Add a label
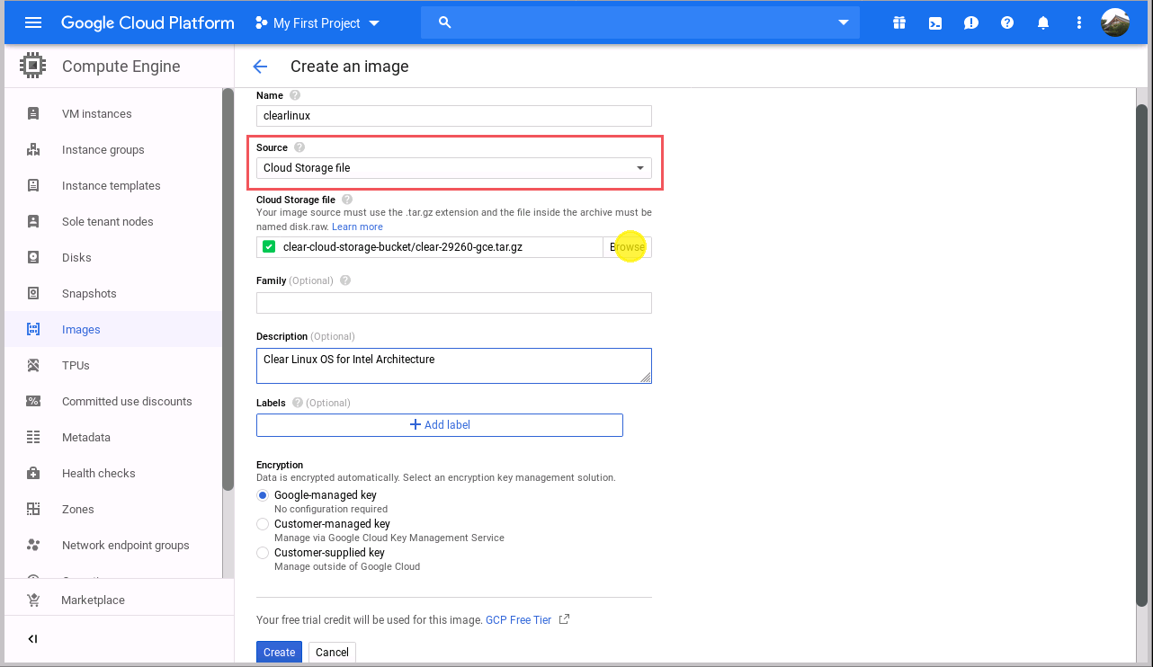The width and height of the screenshot is (1153, 667). (x=440, y=425)
